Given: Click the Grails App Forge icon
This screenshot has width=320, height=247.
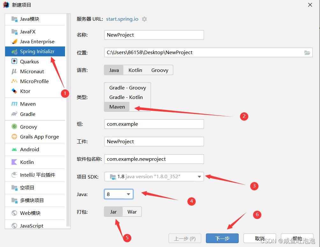Looking at the screenshot, I should (x=14, y=137).
